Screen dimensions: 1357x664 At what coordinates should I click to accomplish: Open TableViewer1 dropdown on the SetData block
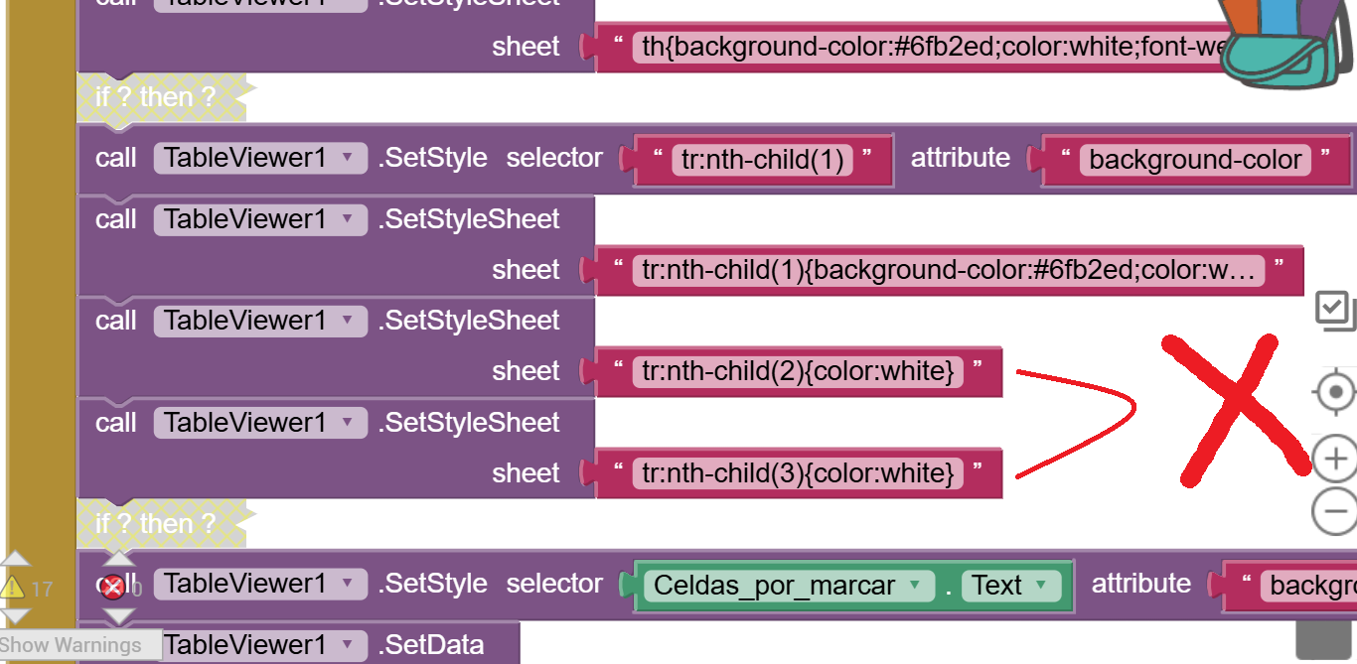click(259, 645)
